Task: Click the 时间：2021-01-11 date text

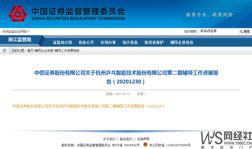Action: [118, 94]
